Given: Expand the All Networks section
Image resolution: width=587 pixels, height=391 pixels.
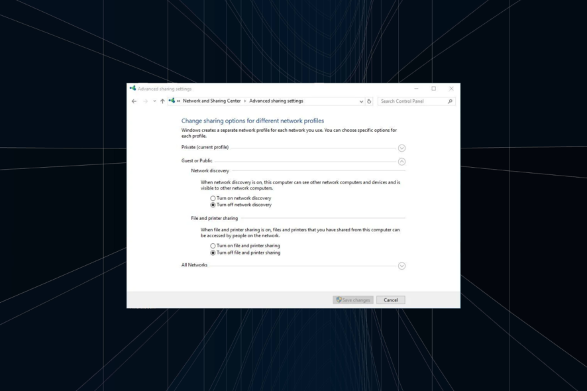Looking at the screenshot, I should [x=401, y=266].
